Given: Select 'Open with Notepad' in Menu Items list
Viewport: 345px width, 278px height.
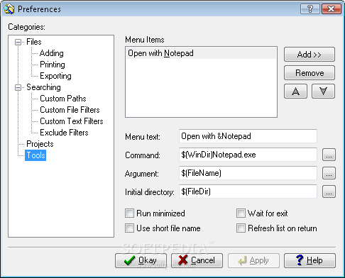Looking at the screenshot, I should [201, 53].
